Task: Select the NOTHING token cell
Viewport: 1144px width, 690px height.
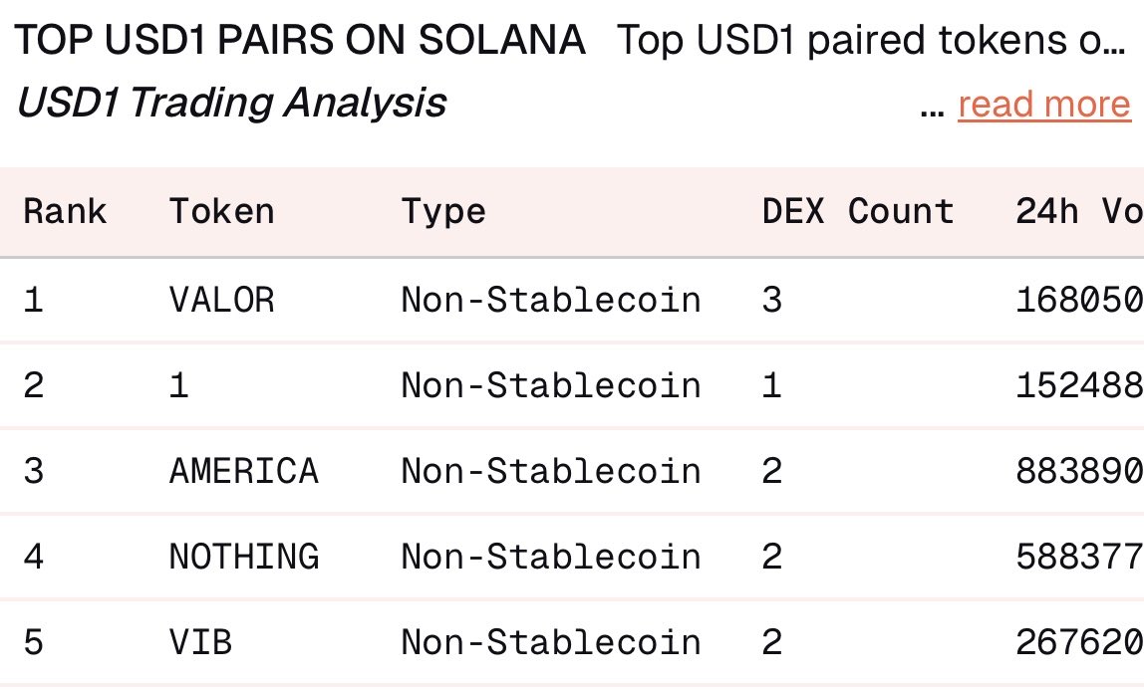Action: pyautogui.click(x=244, y=556)
